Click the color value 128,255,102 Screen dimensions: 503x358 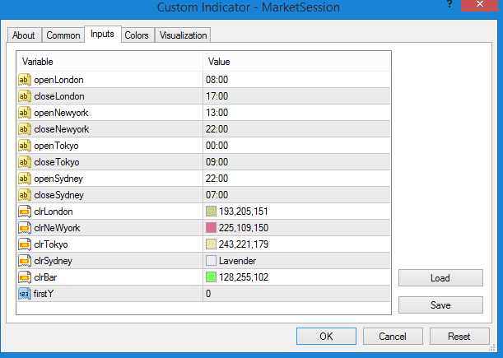pos(244,277)
